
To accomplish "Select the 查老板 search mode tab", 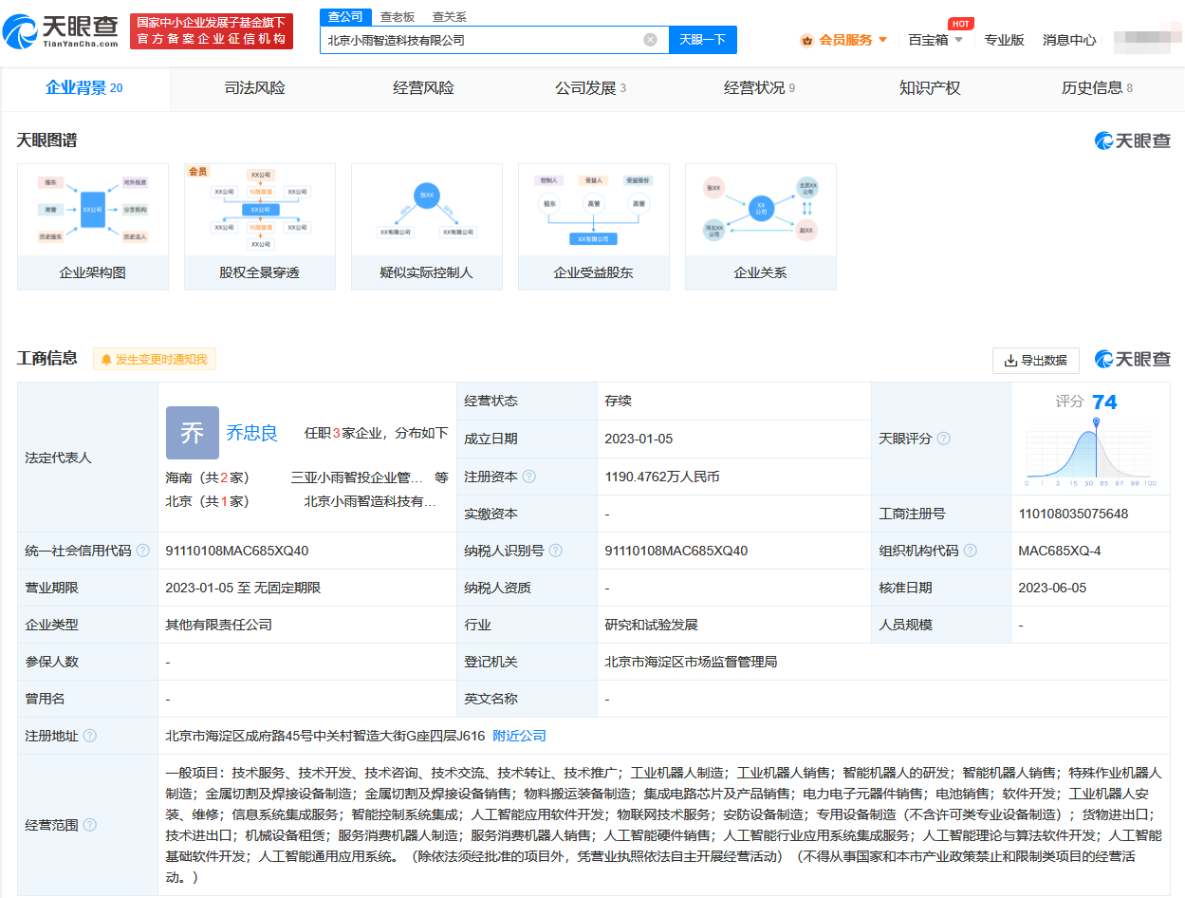I will pos(397,17).
